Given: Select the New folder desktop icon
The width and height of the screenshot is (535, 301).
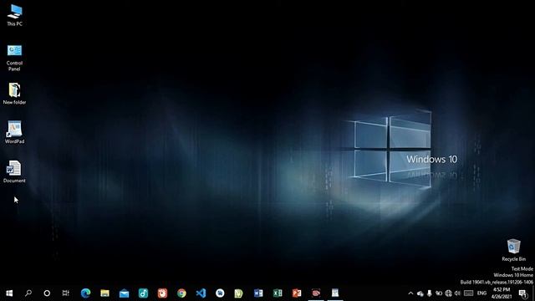Looking at the screenshot, I should click(x=14, y=93).
